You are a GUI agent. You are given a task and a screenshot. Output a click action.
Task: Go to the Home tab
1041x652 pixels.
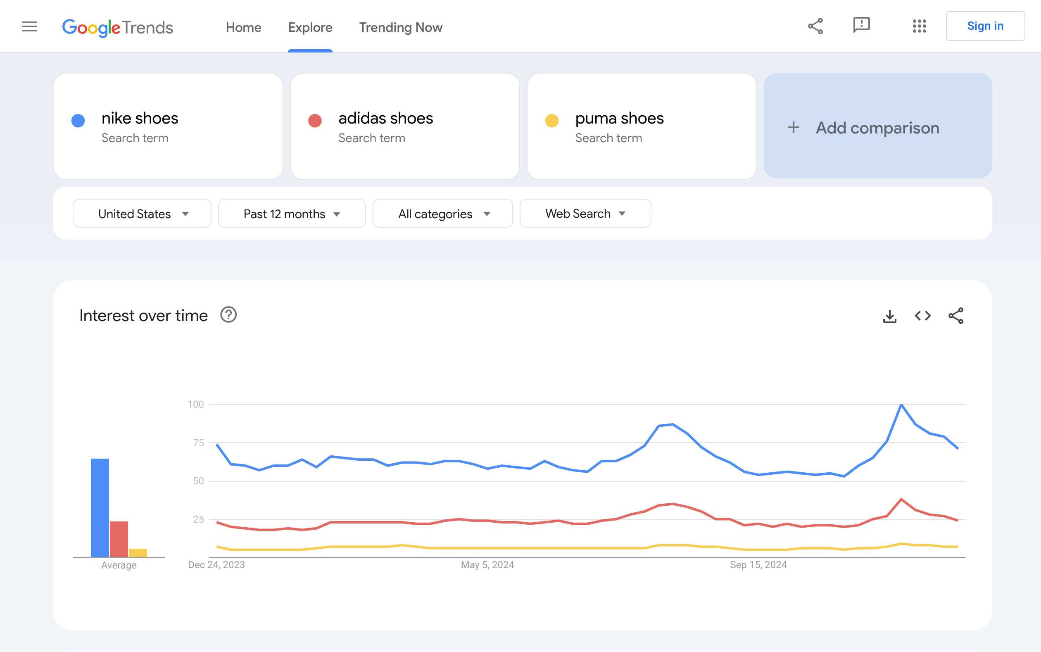[244, 28]
